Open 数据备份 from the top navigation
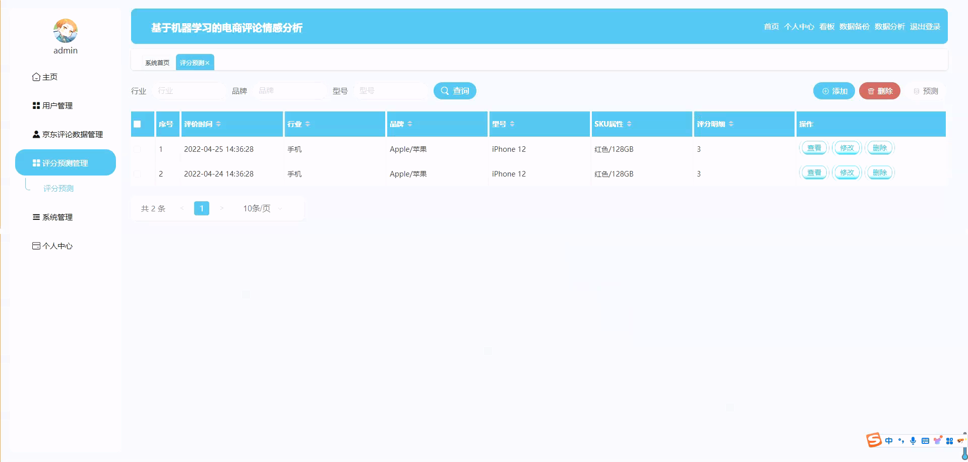Viewport: 968px width, 462px height. 855,27
